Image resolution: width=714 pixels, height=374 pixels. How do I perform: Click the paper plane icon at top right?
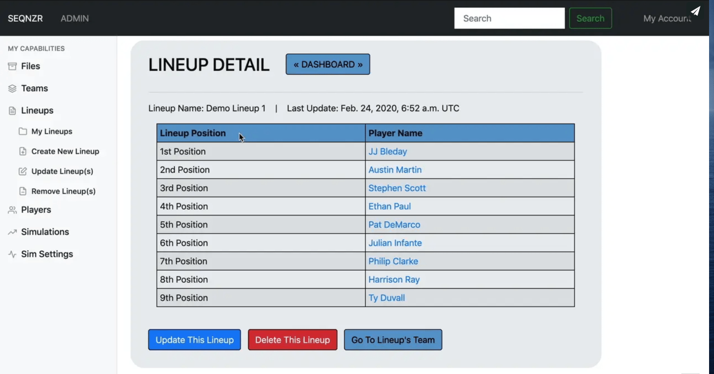tap(695, 11)
